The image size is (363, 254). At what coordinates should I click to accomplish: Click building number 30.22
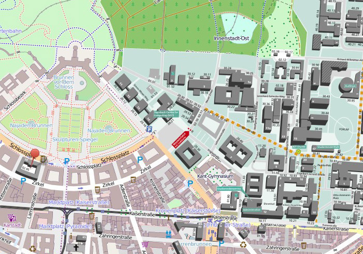click(231, 107)
